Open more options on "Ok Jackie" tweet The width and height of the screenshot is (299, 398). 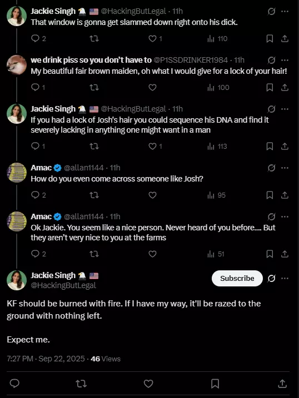[285, 216]
